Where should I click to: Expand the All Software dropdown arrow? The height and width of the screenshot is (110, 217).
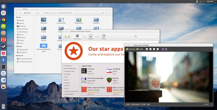pyautogui.click(x=84, y=37)
